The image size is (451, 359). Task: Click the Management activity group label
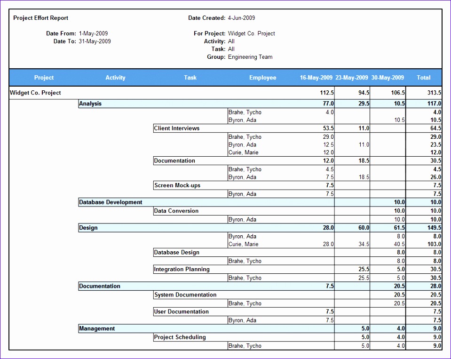click(x=97, y=329)
